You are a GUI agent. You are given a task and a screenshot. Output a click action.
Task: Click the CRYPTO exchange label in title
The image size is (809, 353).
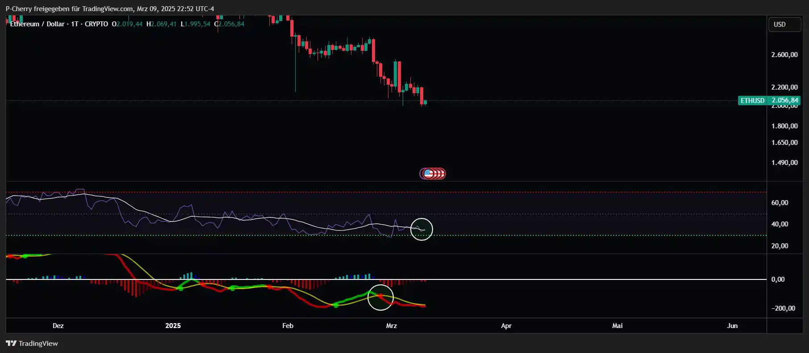click(x=96, y=24)
